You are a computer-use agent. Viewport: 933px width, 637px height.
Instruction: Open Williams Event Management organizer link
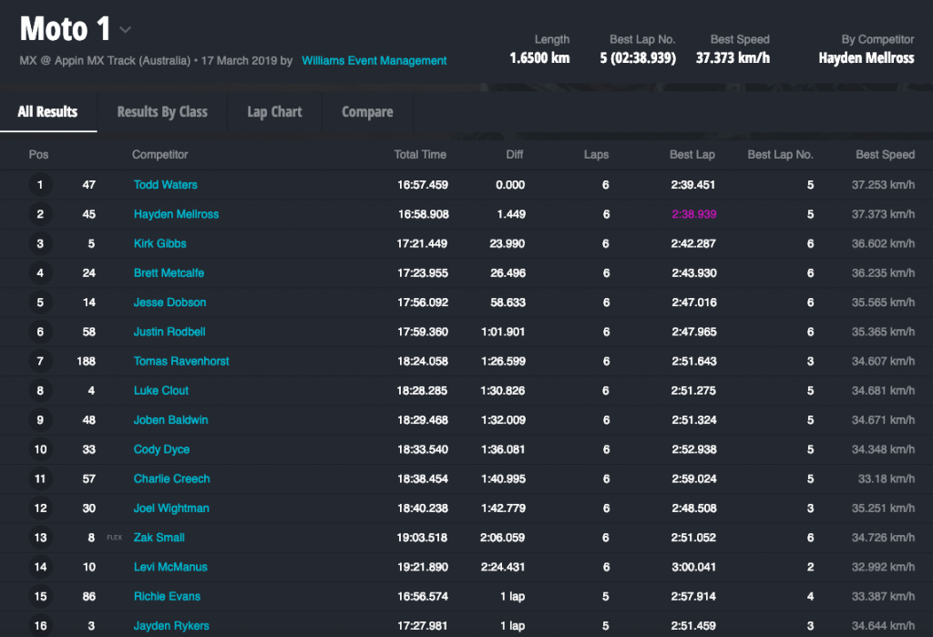pos(374,61)
